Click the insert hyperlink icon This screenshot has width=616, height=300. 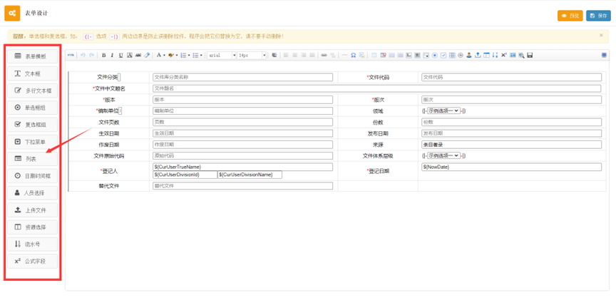[x=324, y=56]
